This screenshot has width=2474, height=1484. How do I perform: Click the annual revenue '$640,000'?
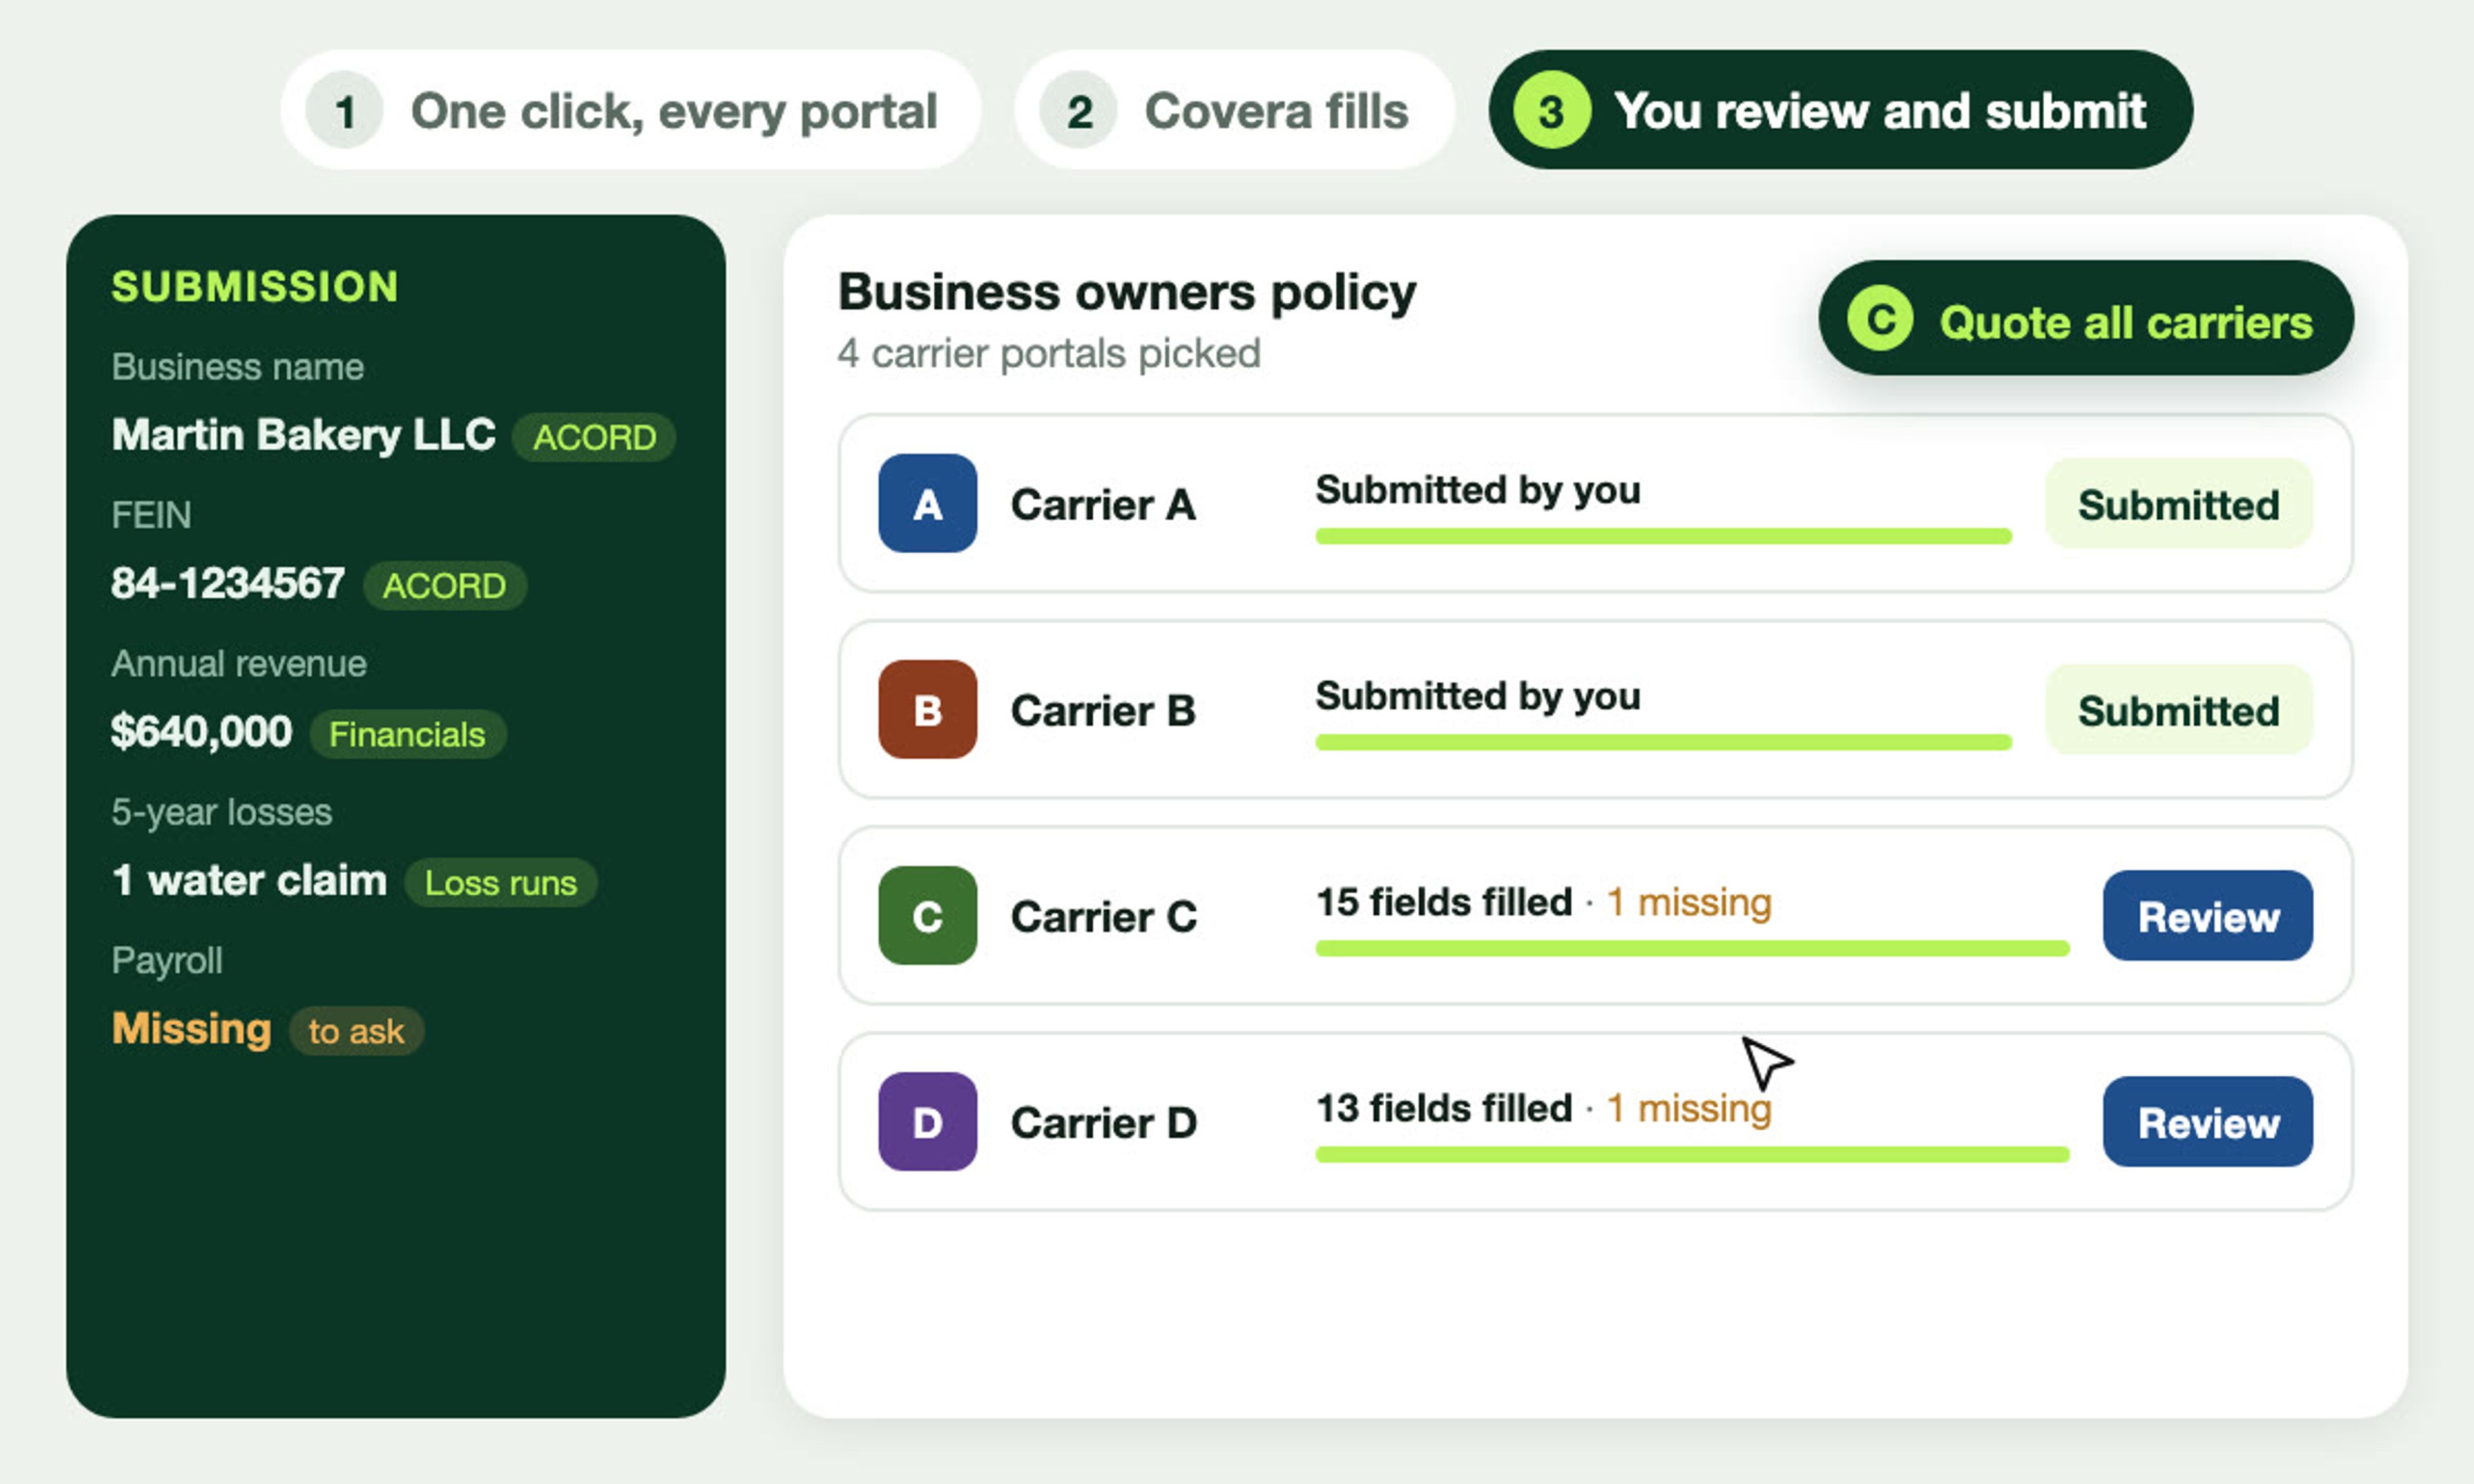tap(201, 732)
